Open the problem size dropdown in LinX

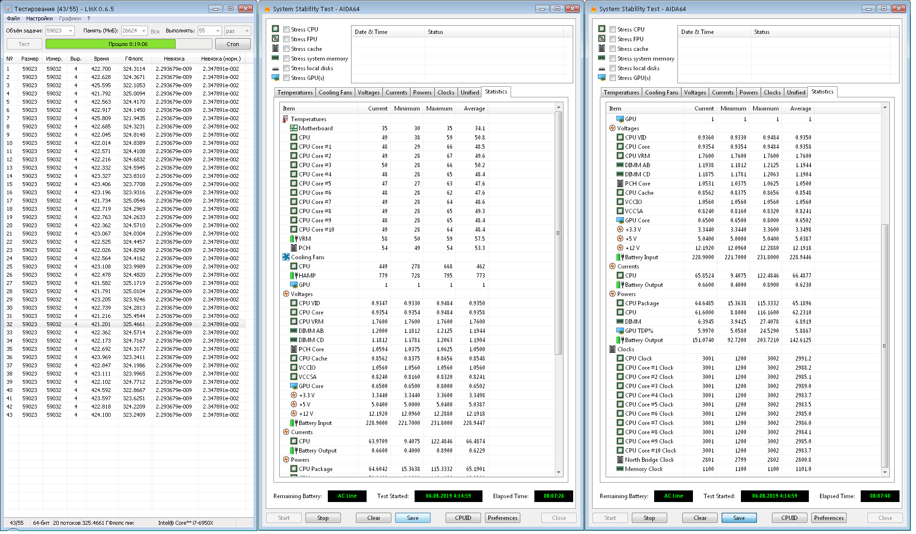point(70,31)
